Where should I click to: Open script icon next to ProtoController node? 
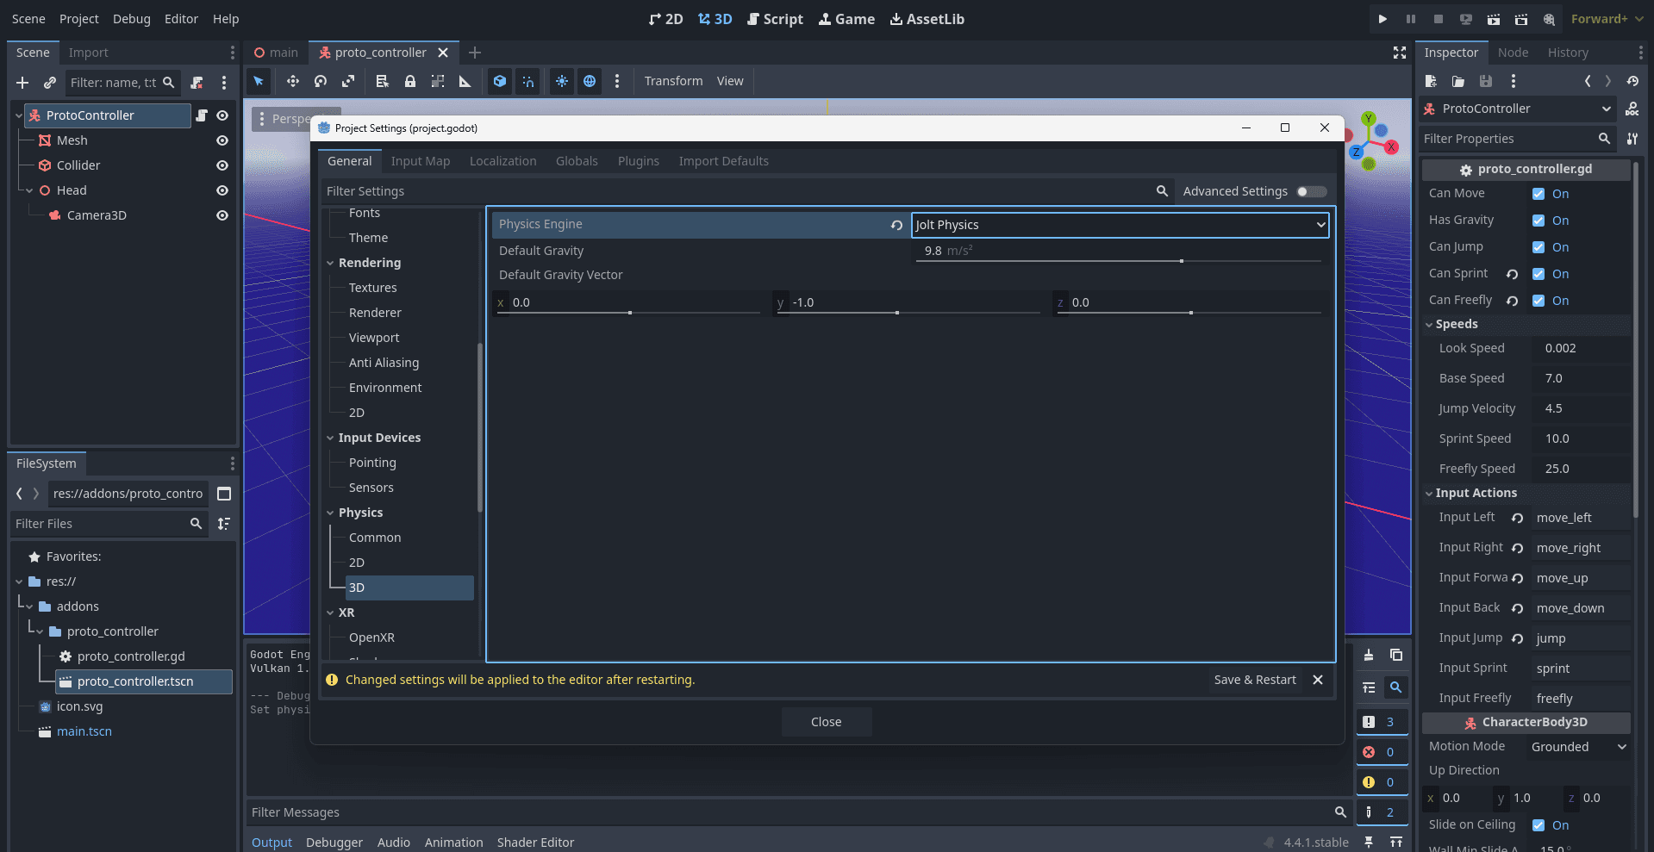coord(202,115)
